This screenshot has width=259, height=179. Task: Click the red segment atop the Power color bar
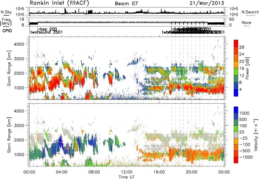236,43
